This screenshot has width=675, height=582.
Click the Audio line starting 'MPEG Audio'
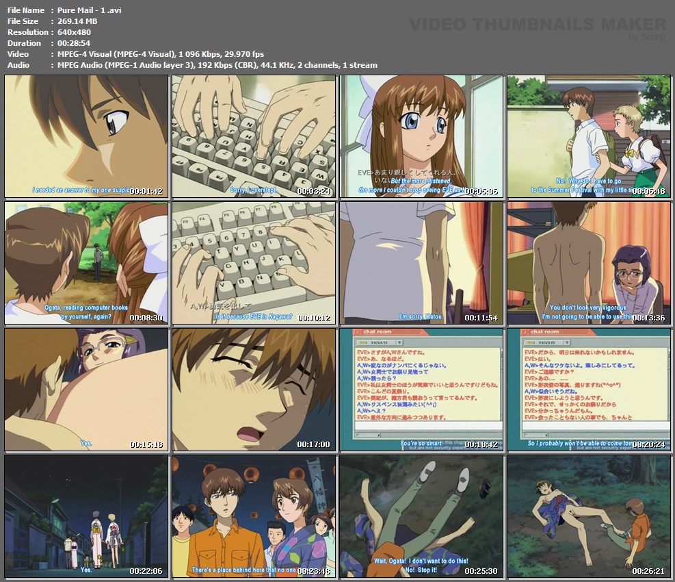pos(217,65)
